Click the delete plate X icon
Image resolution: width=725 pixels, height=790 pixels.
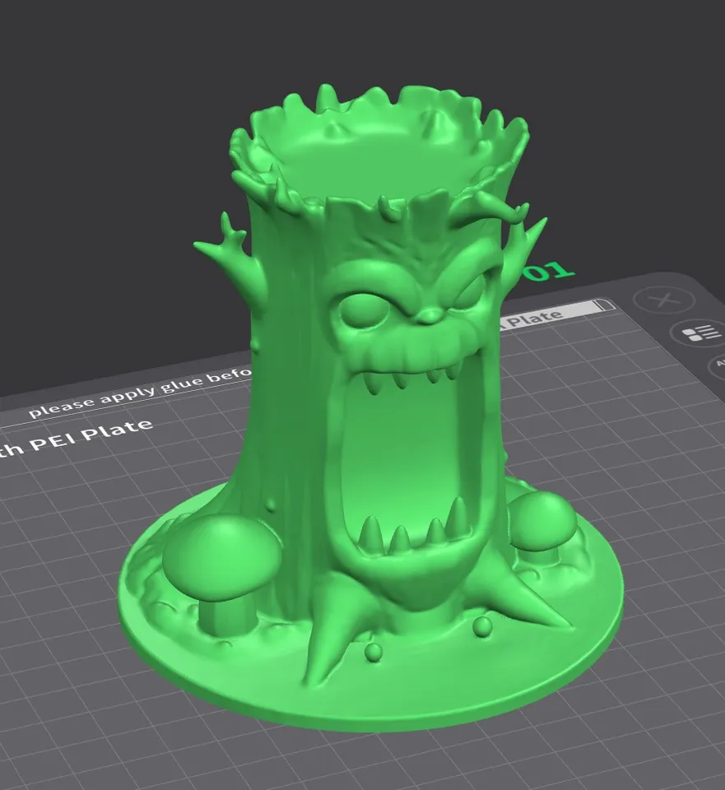click(x=664, y=300)
